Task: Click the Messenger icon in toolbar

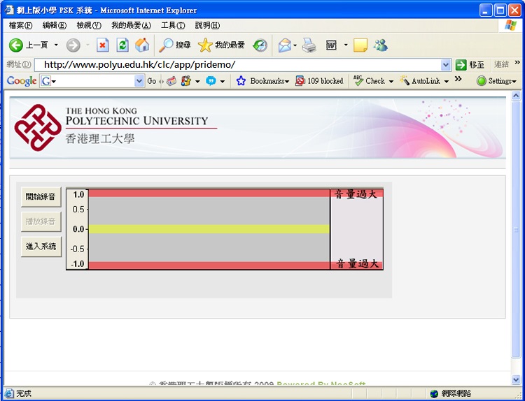Action: pyautogui.click(x=381, y=45)
